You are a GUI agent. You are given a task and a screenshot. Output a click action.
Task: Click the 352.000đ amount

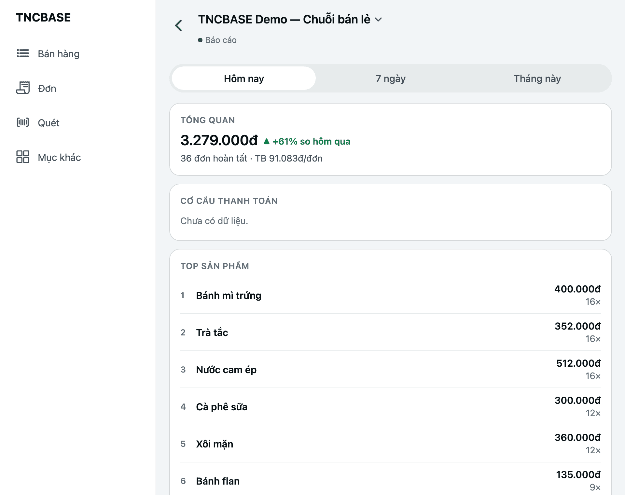coord(577,326)
